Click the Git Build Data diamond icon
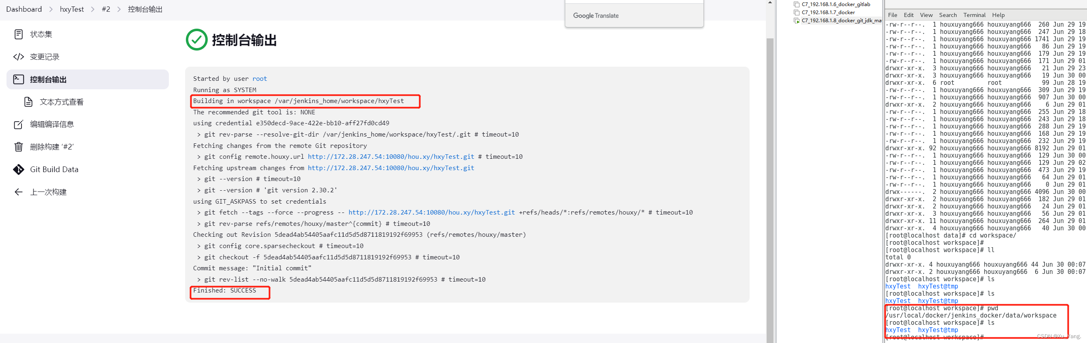Viewport: 1087px width, 343px height. tap(19, 169)
